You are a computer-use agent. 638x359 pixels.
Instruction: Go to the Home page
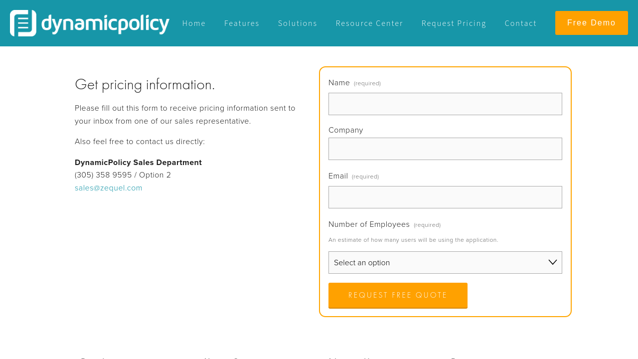194,23
